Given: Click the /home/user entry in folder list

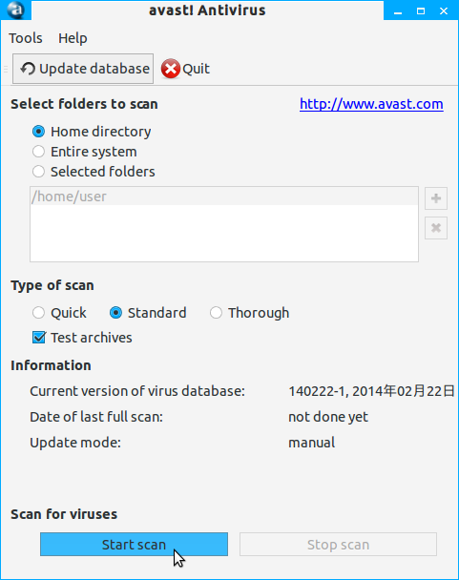Looking at the screenshot, I should click(224, 197).
